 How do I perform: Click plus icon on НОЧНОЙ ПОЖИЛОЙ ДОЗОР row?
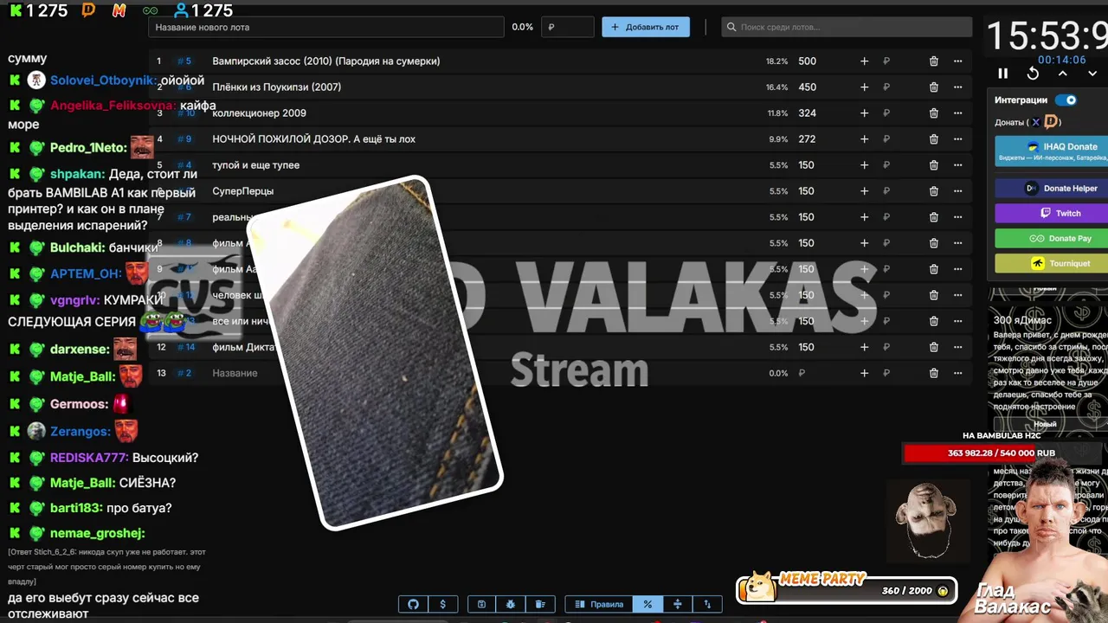click(x=864, y=139)
